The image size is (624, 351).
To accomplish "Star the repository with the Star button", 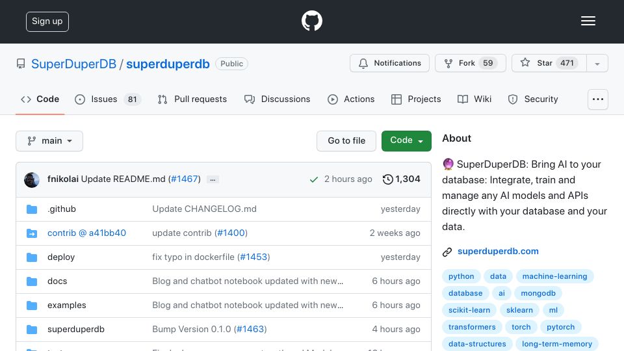I will click(x=549, y=63).
